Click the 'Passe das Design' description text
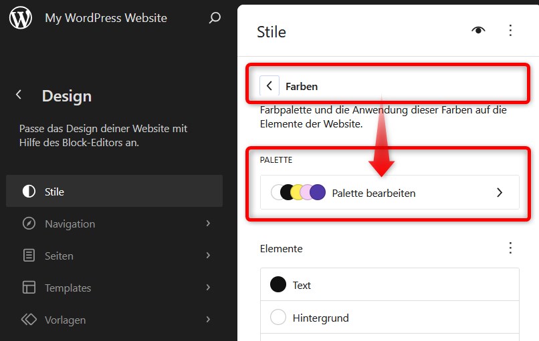 pos(103,135)
